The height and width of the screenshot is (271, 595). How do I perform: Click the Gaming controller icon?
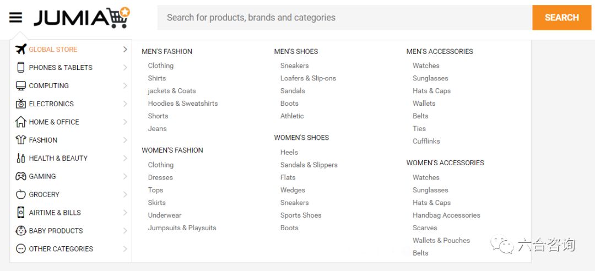[x=21, y=176]
